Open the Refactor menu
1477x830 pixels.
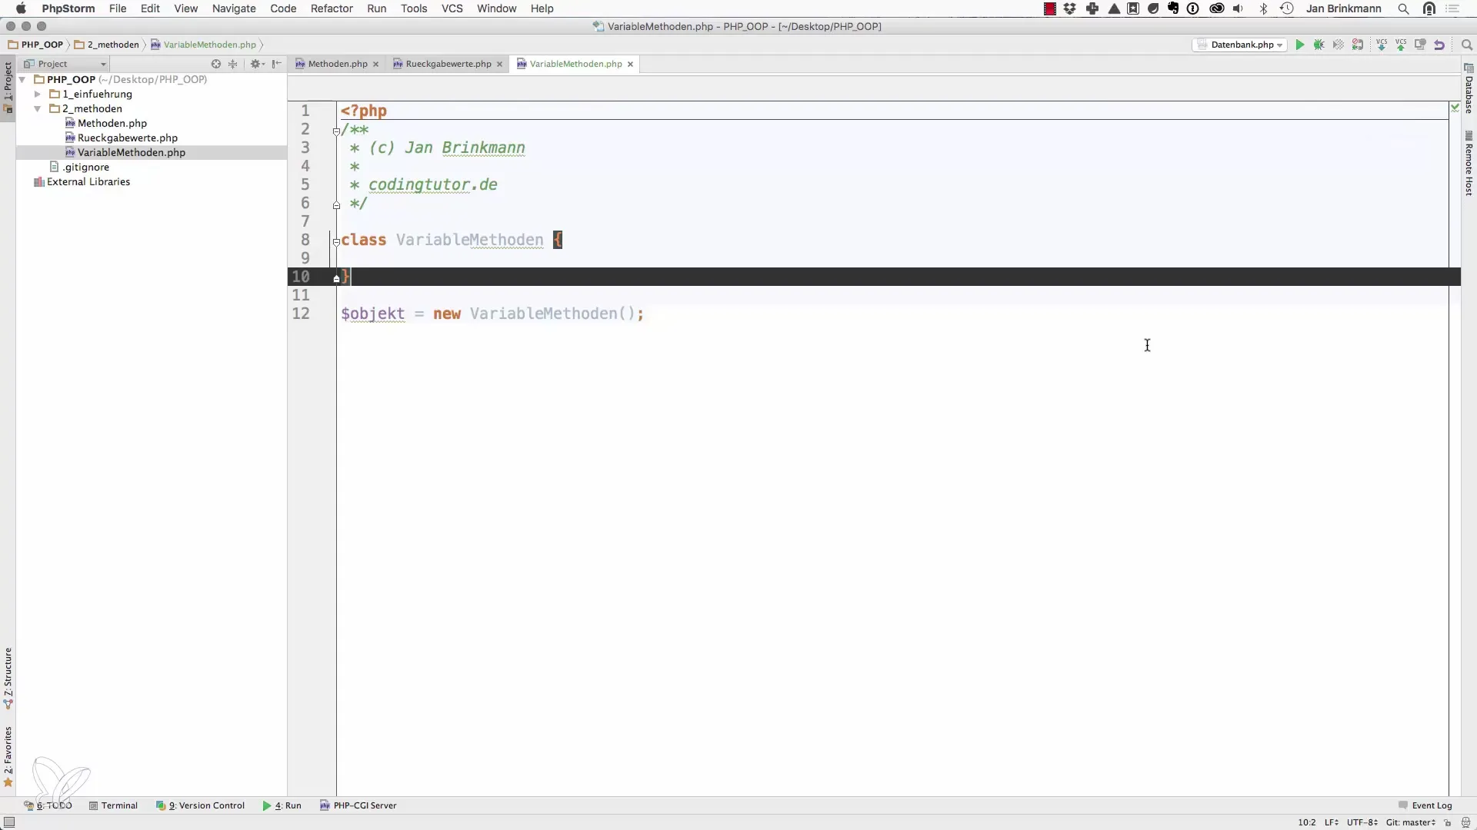point(332,8)
